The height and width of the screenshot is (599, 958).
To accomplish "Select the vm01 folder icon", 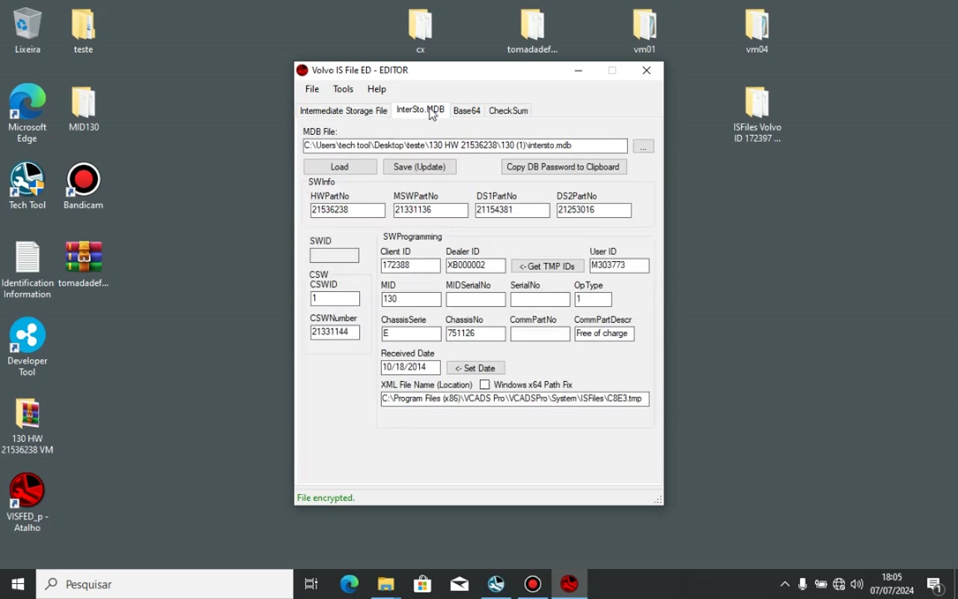I will pyautogui.click(x=644, y=31).
